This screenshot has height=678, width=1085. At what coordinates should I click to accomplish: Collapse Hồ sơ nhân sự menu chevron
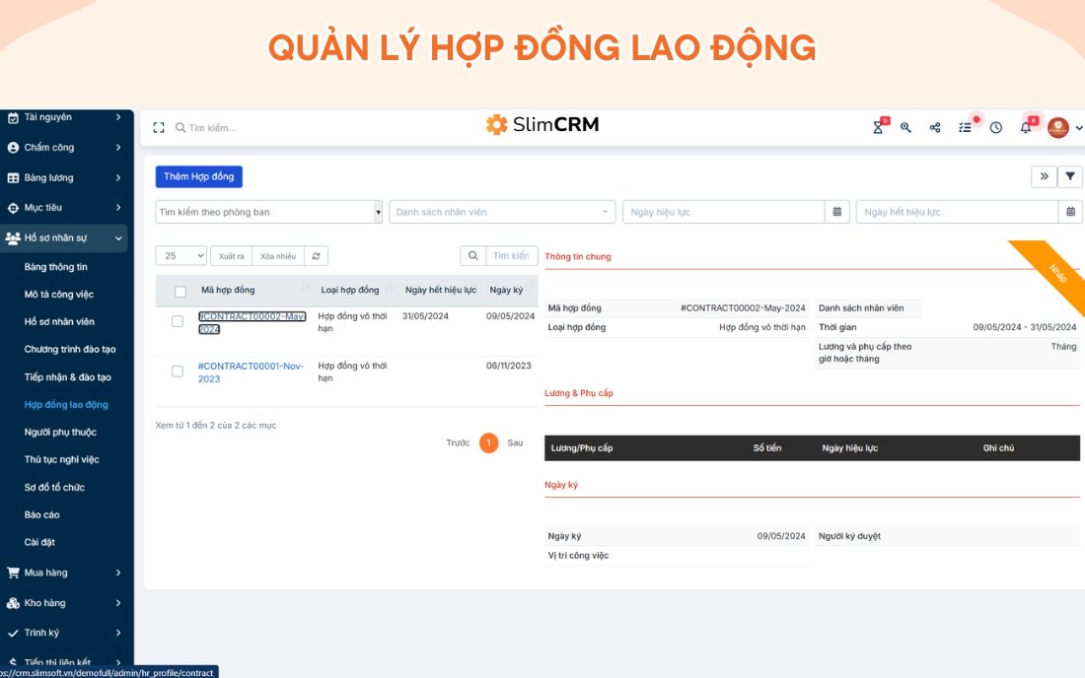pyautogui.click(x=118, y=238)
